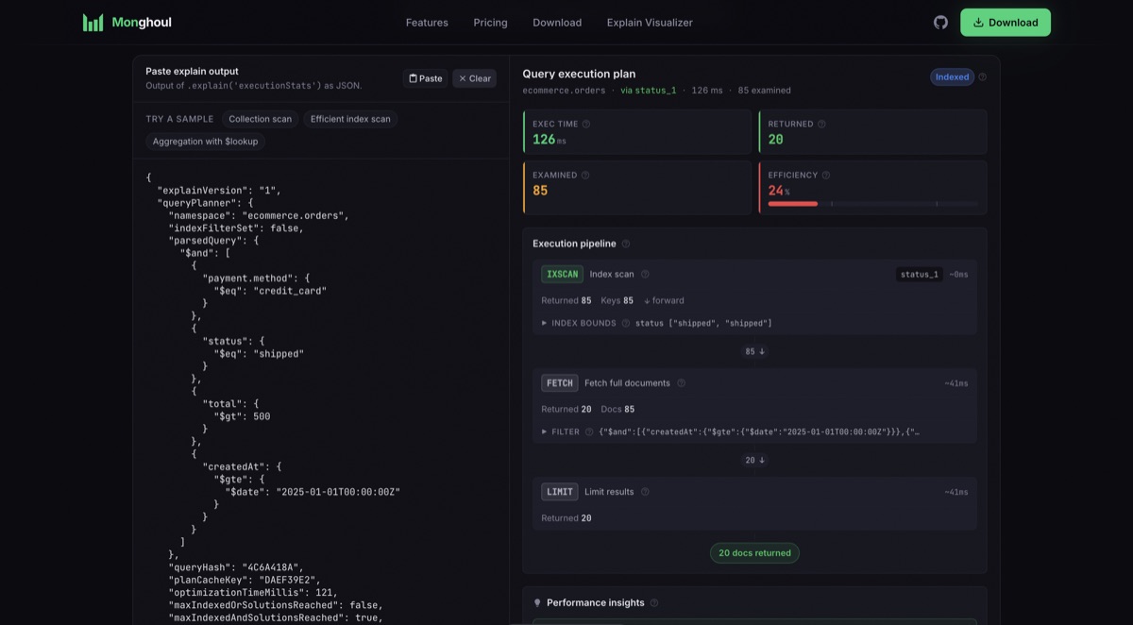Click the Monghoul logo

coord(127,23)
